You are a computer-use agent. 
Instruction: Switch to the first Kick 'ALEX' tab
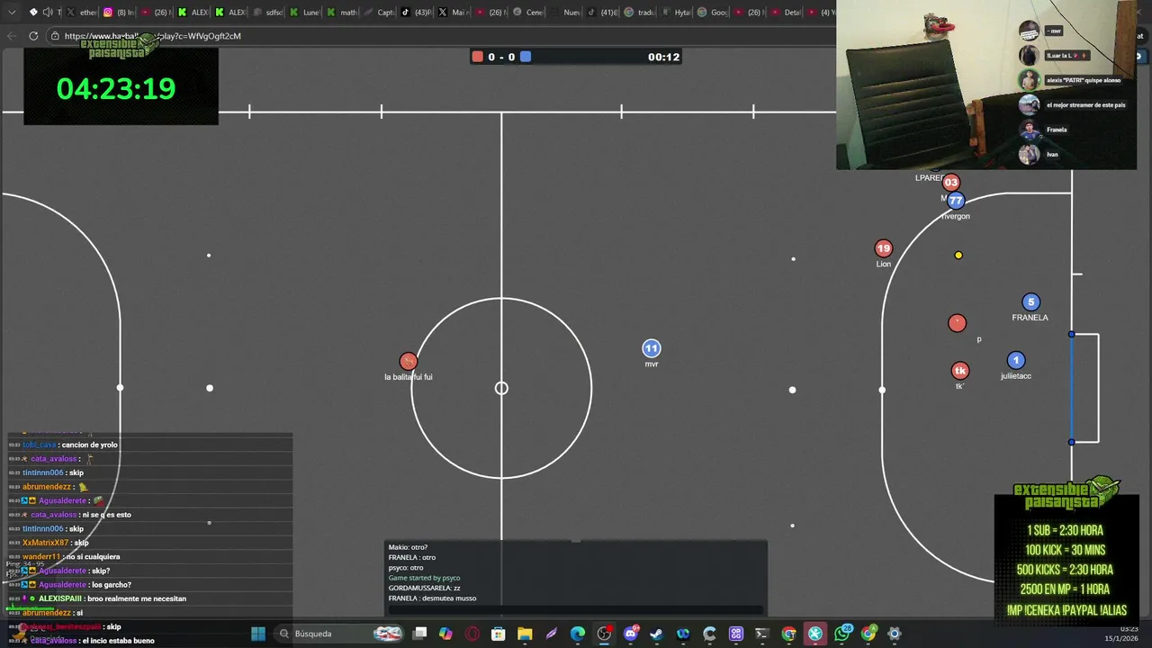click(x=193, y=13)
